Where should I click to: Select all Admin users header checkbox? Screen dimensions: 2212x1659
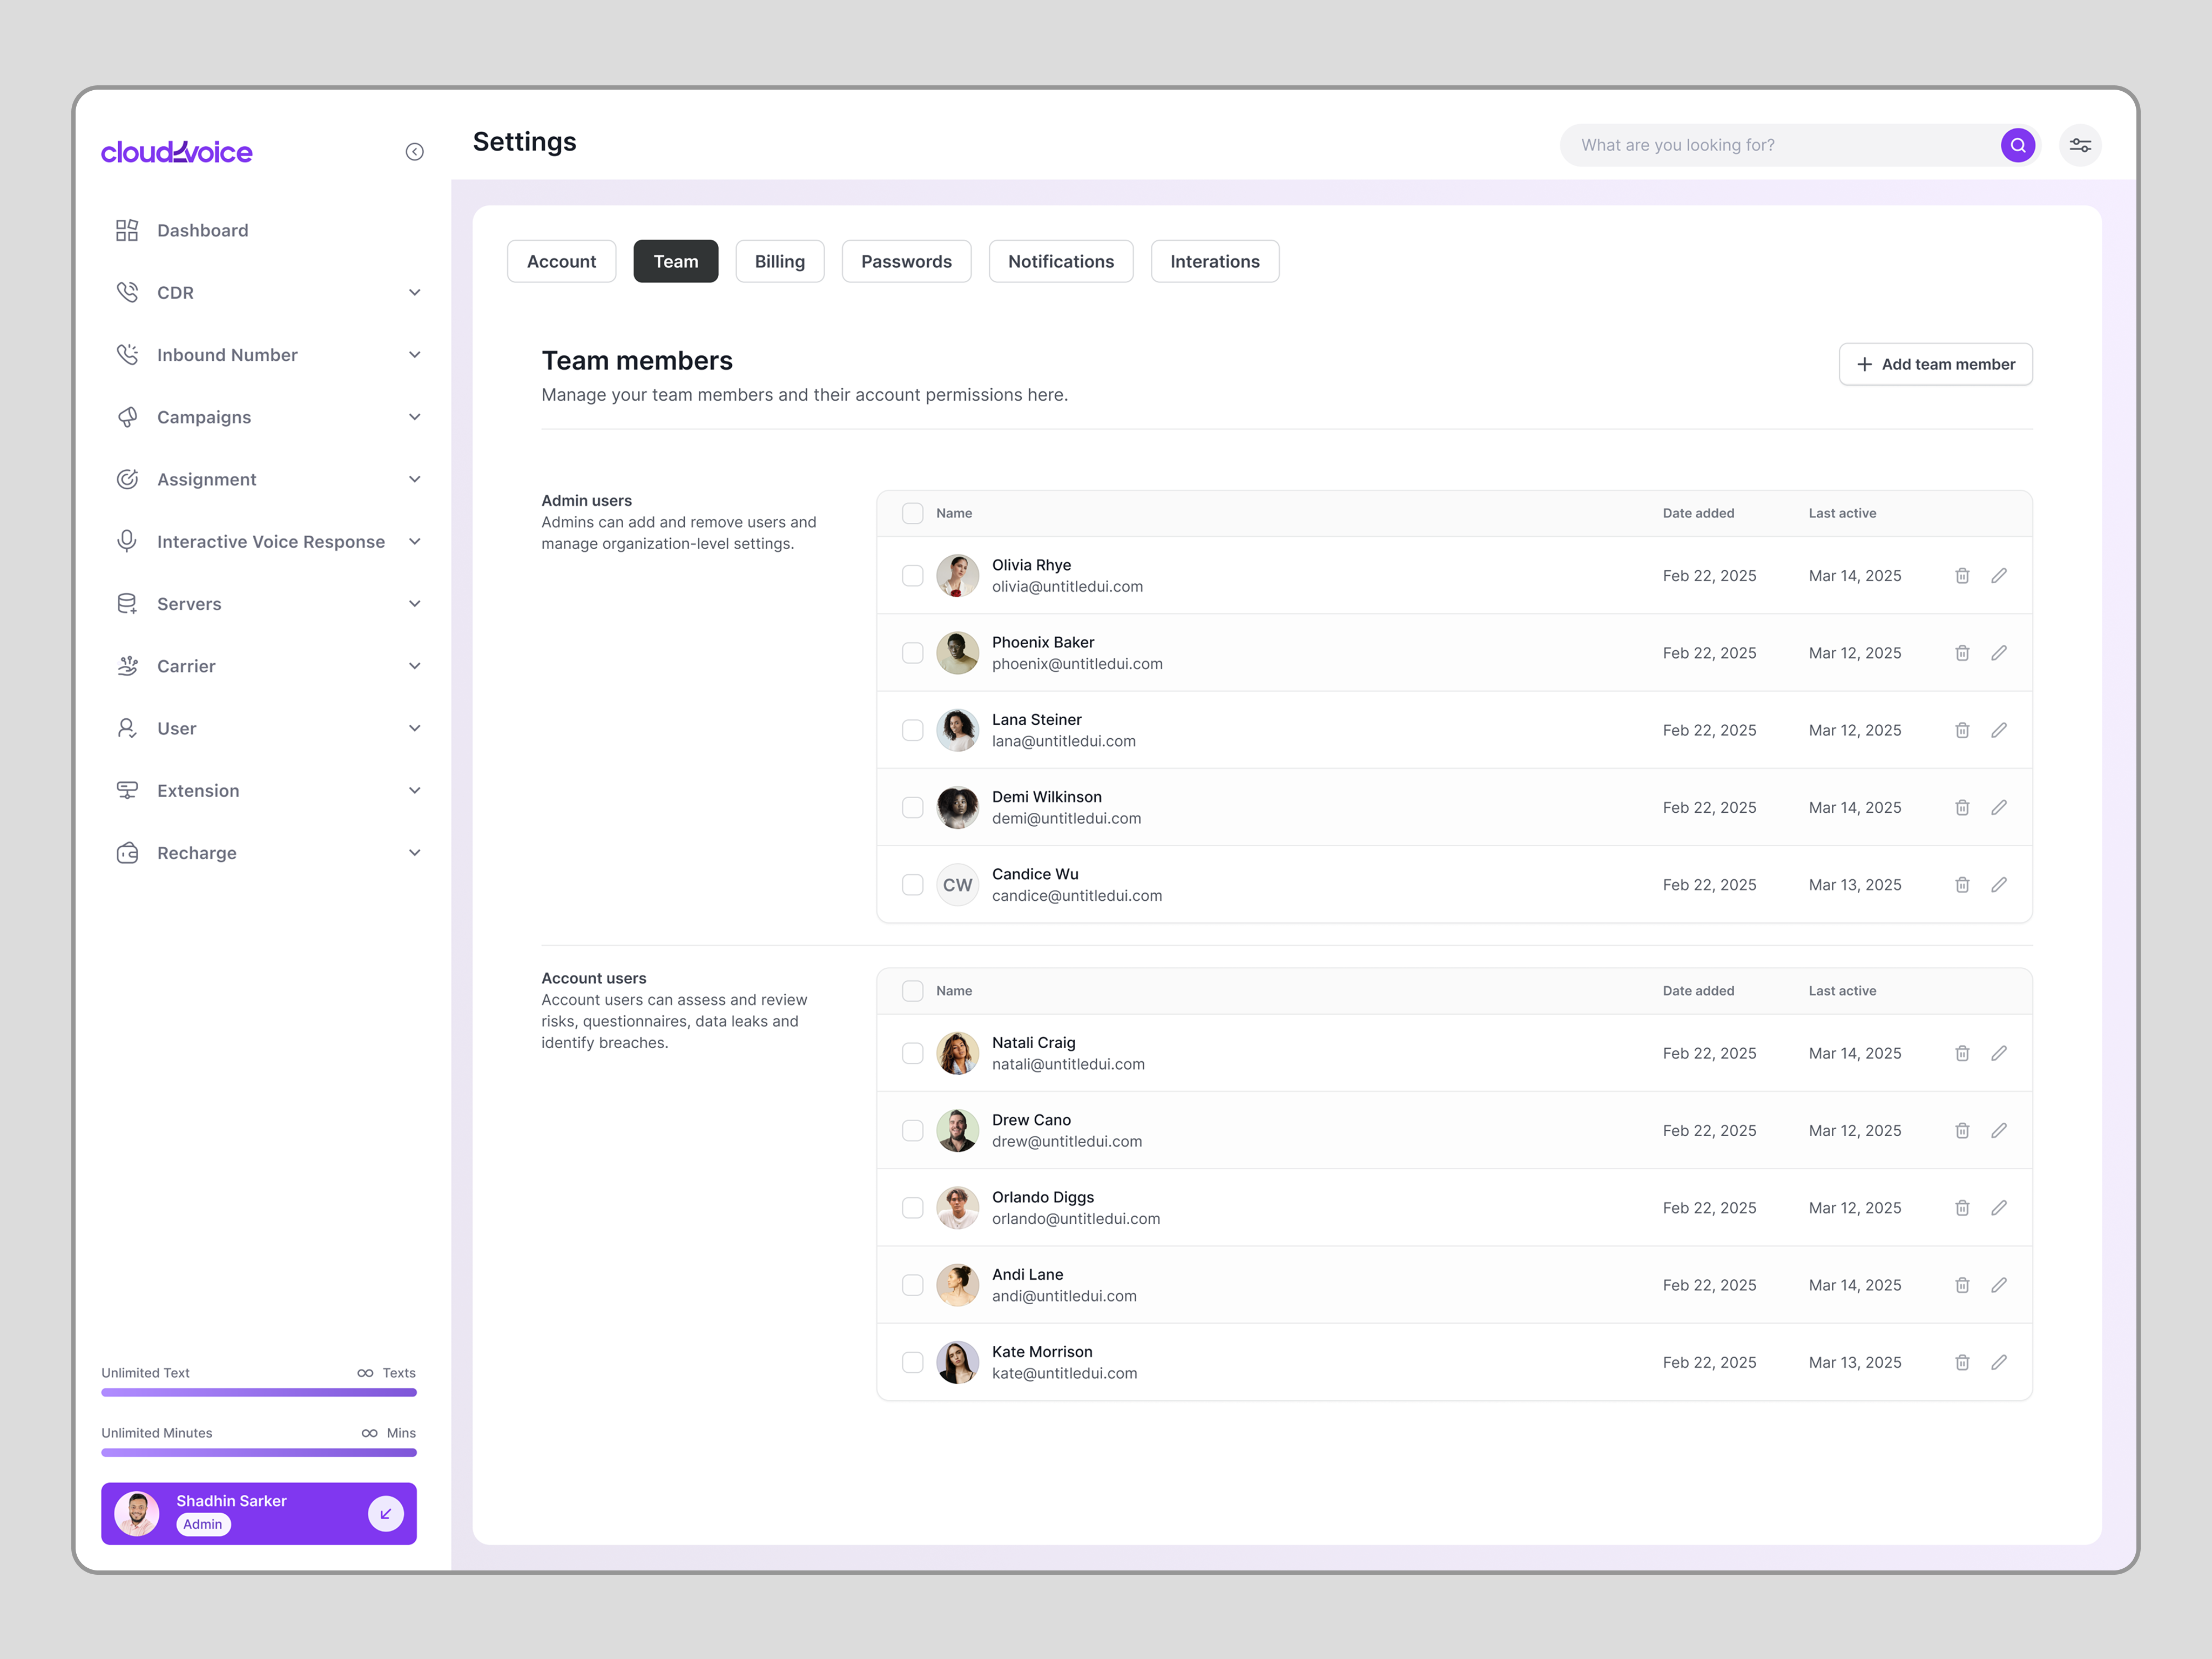click(912, 513)
